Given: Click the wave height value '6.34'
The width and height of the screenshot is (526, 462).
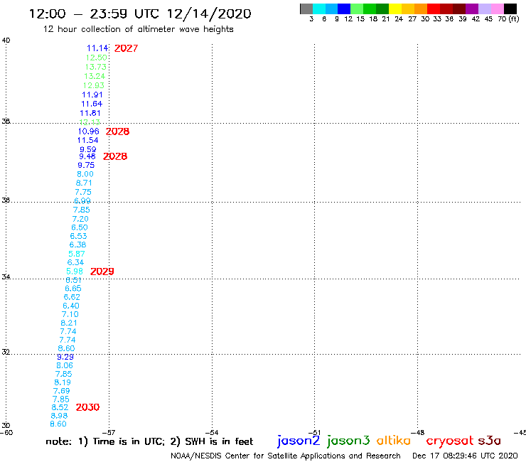Looking at the screenshot, I should (75, 262).
